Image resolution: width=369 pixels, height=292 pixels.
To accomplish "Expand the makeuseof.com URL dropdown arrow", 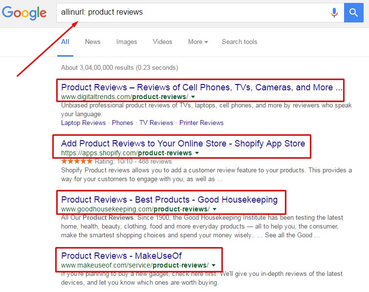I will [x=214, y=266].
